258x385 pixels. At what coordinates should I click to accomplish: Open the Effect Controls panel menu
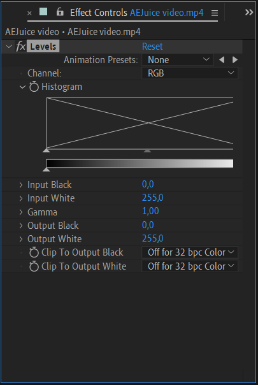coord(215,13)
